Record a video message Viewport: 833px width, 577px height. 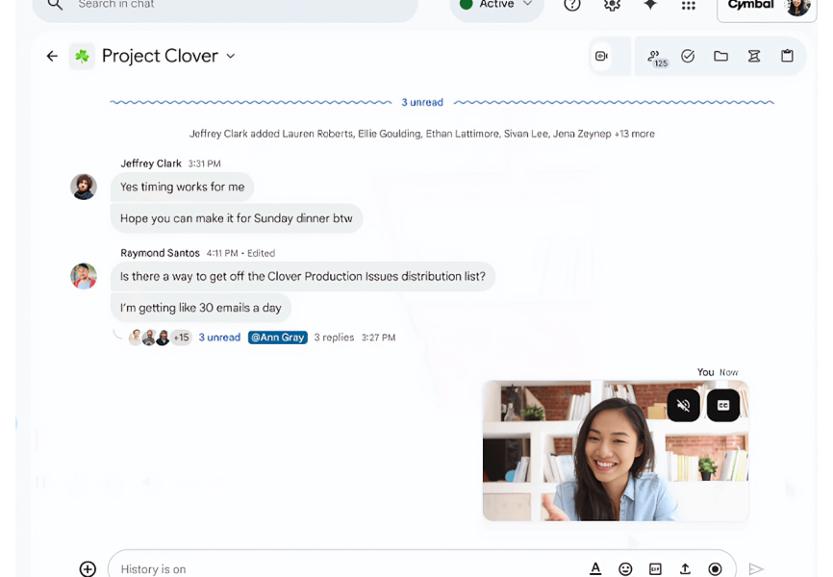point(715,569)
